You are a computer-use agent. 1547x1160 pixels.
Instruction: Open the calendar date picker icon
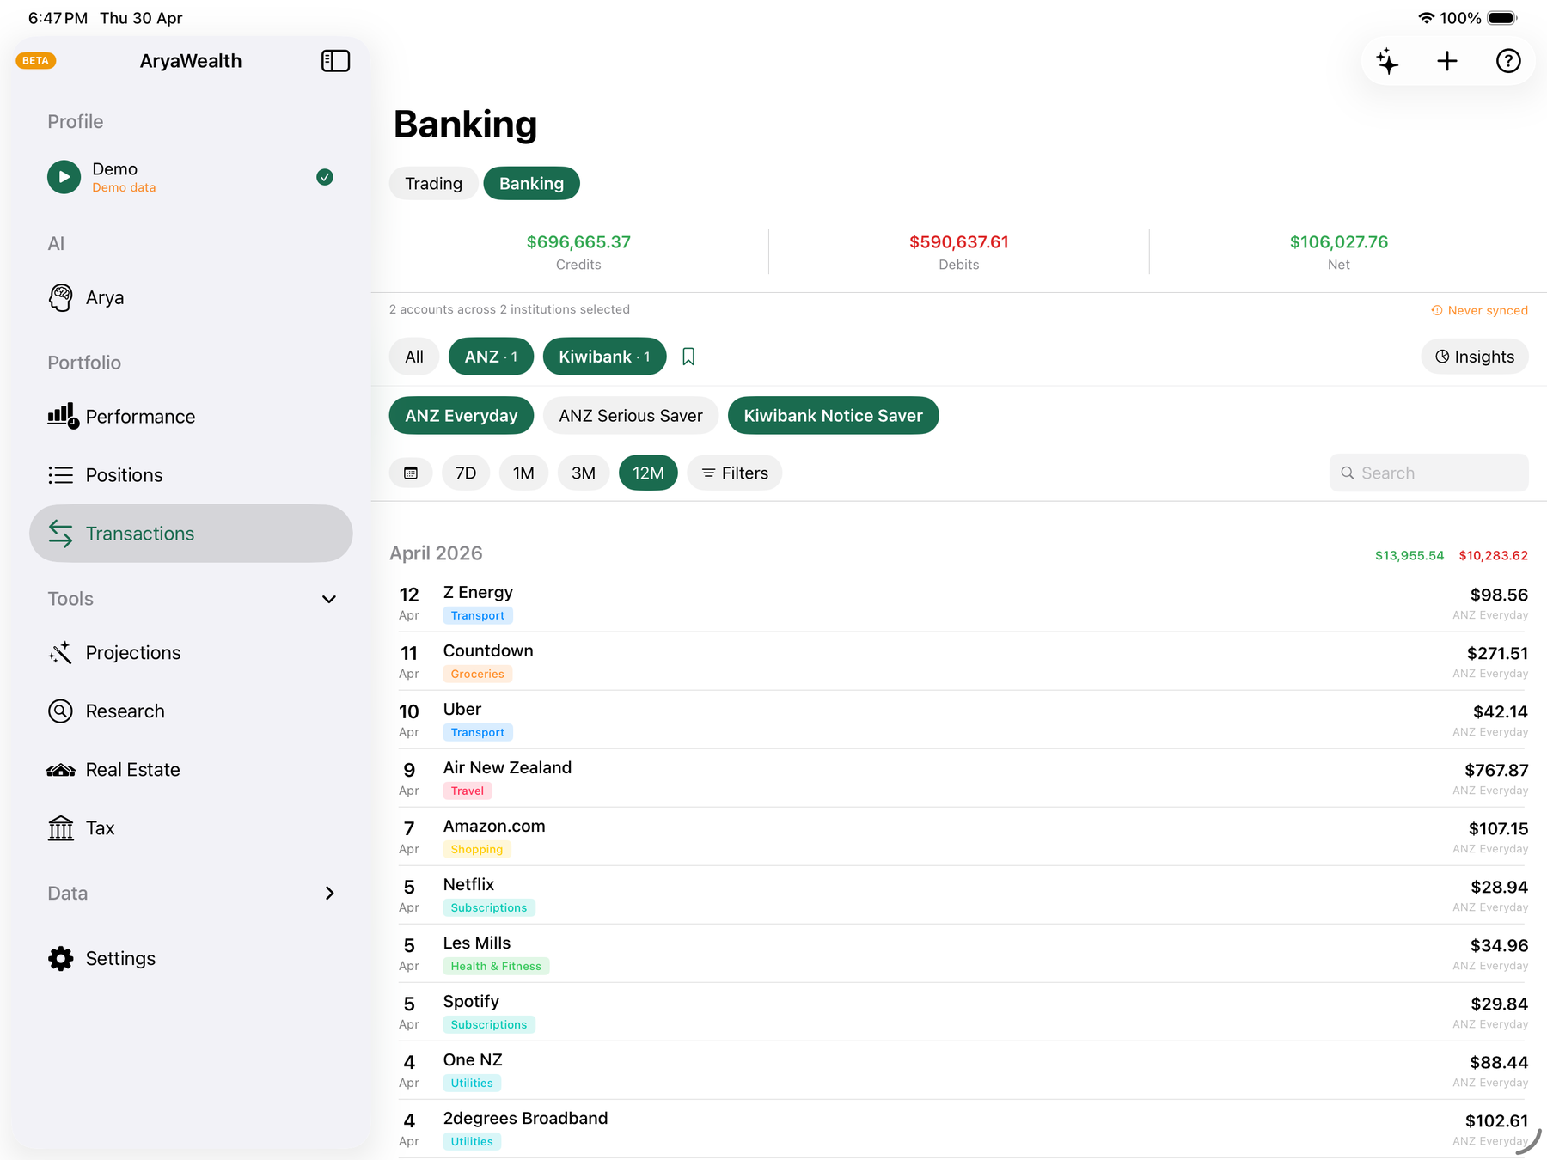[x=411, y=473]
